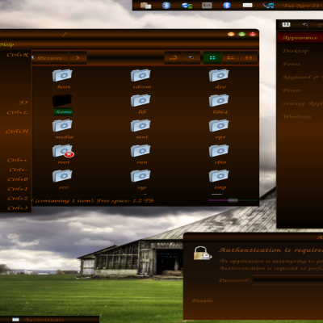Open the network connection indicator in the panel

[187, 6]
